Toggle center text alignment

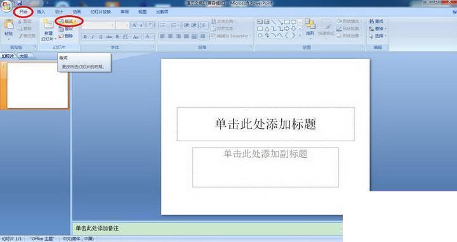(170, 36)
